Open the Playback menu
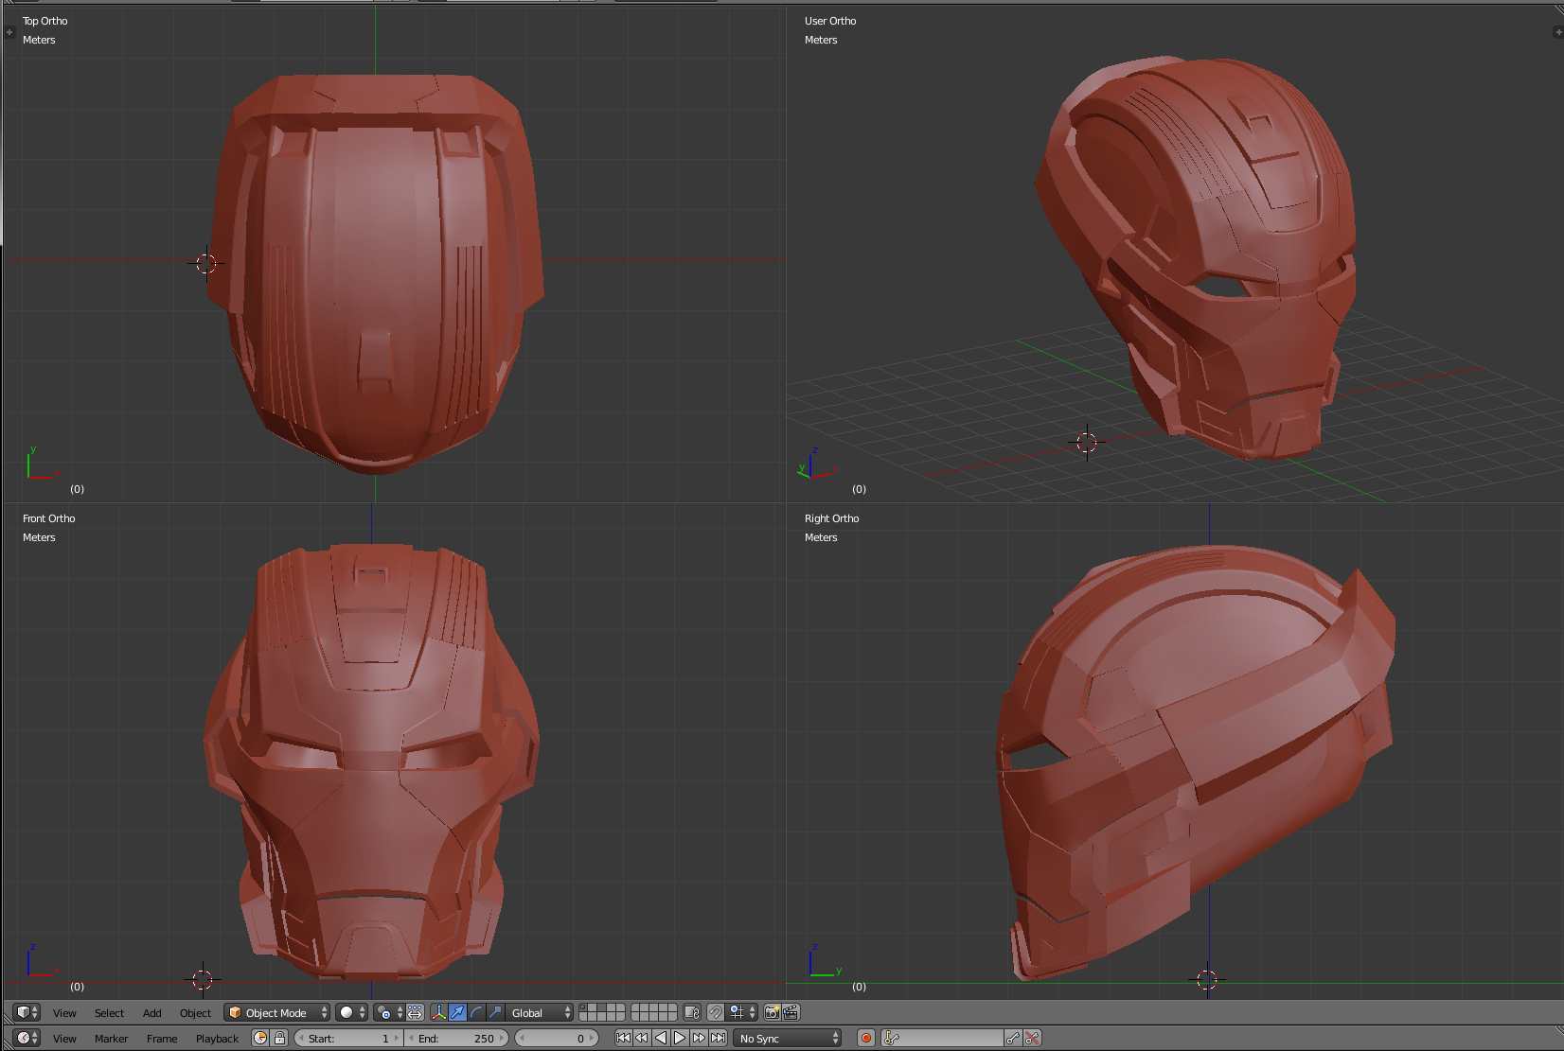Image resolution: width=1564 pixels, height=1051 pixels. pyautogui.click(x=217, y=1039)
